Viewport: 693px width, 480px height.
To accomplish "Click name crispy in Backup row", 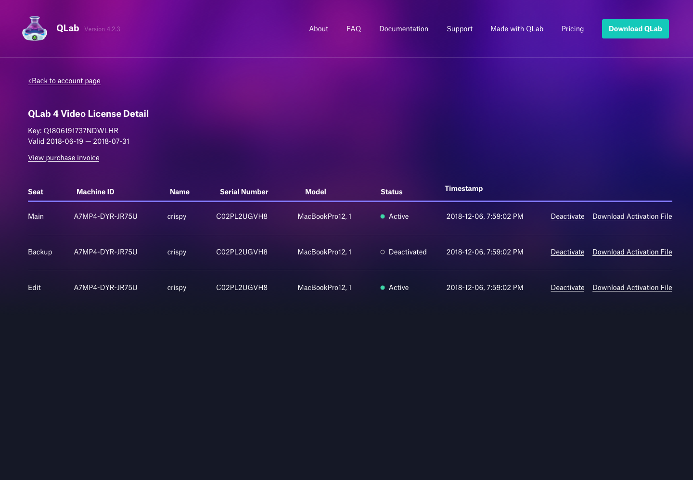I will [x=177, y=252].
